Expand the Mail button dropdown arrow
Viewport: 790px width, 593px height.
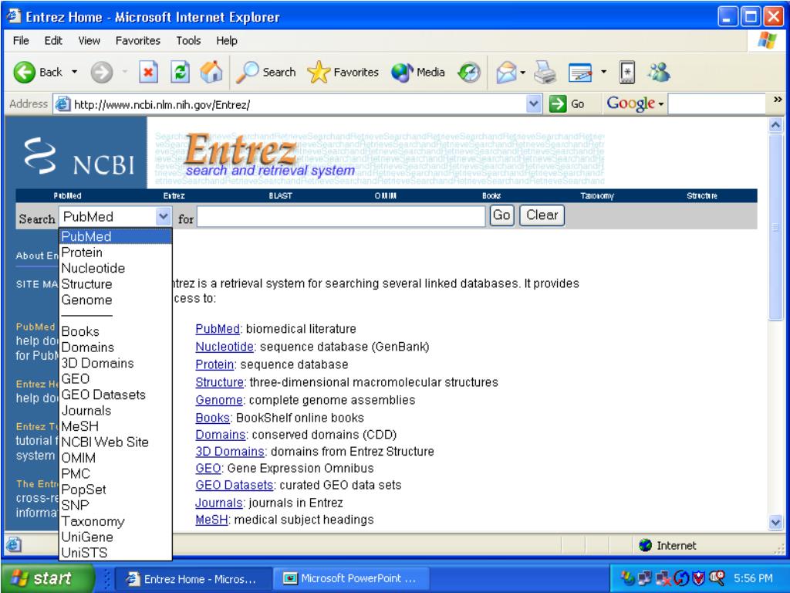tap(522, 73)
